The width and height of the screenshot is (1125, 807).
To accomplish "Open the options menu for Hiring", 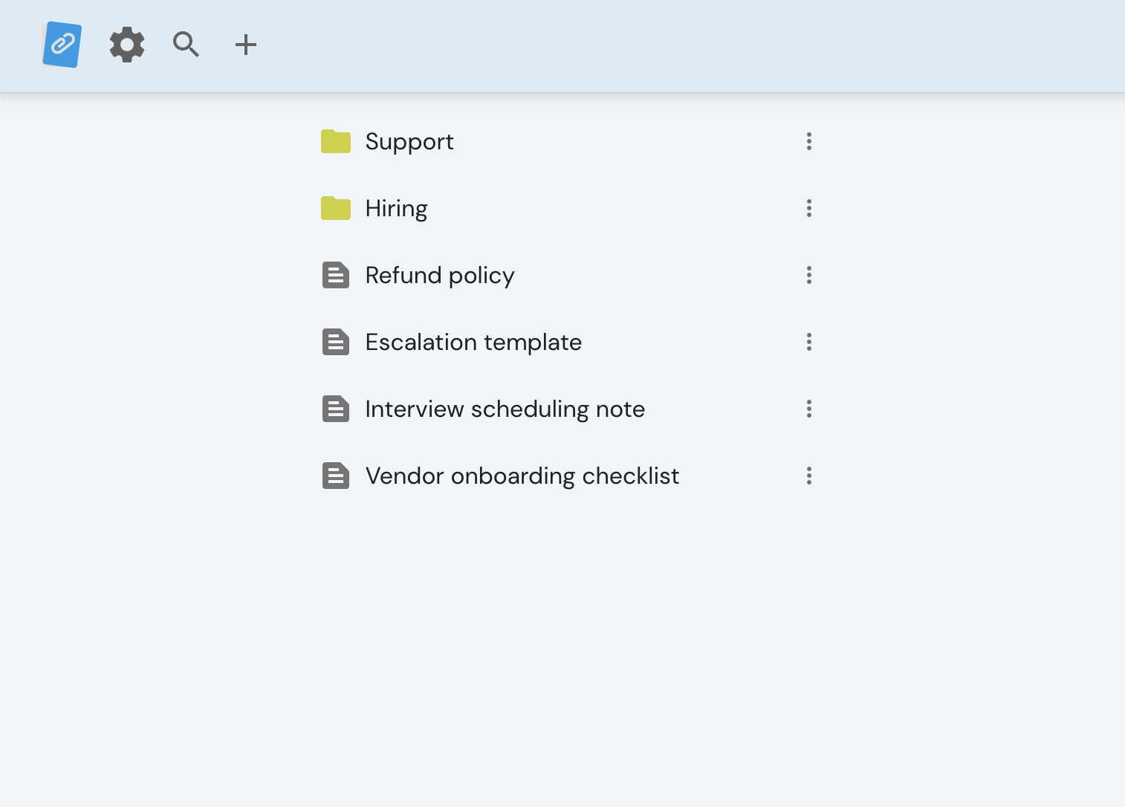I will point(809,208).
